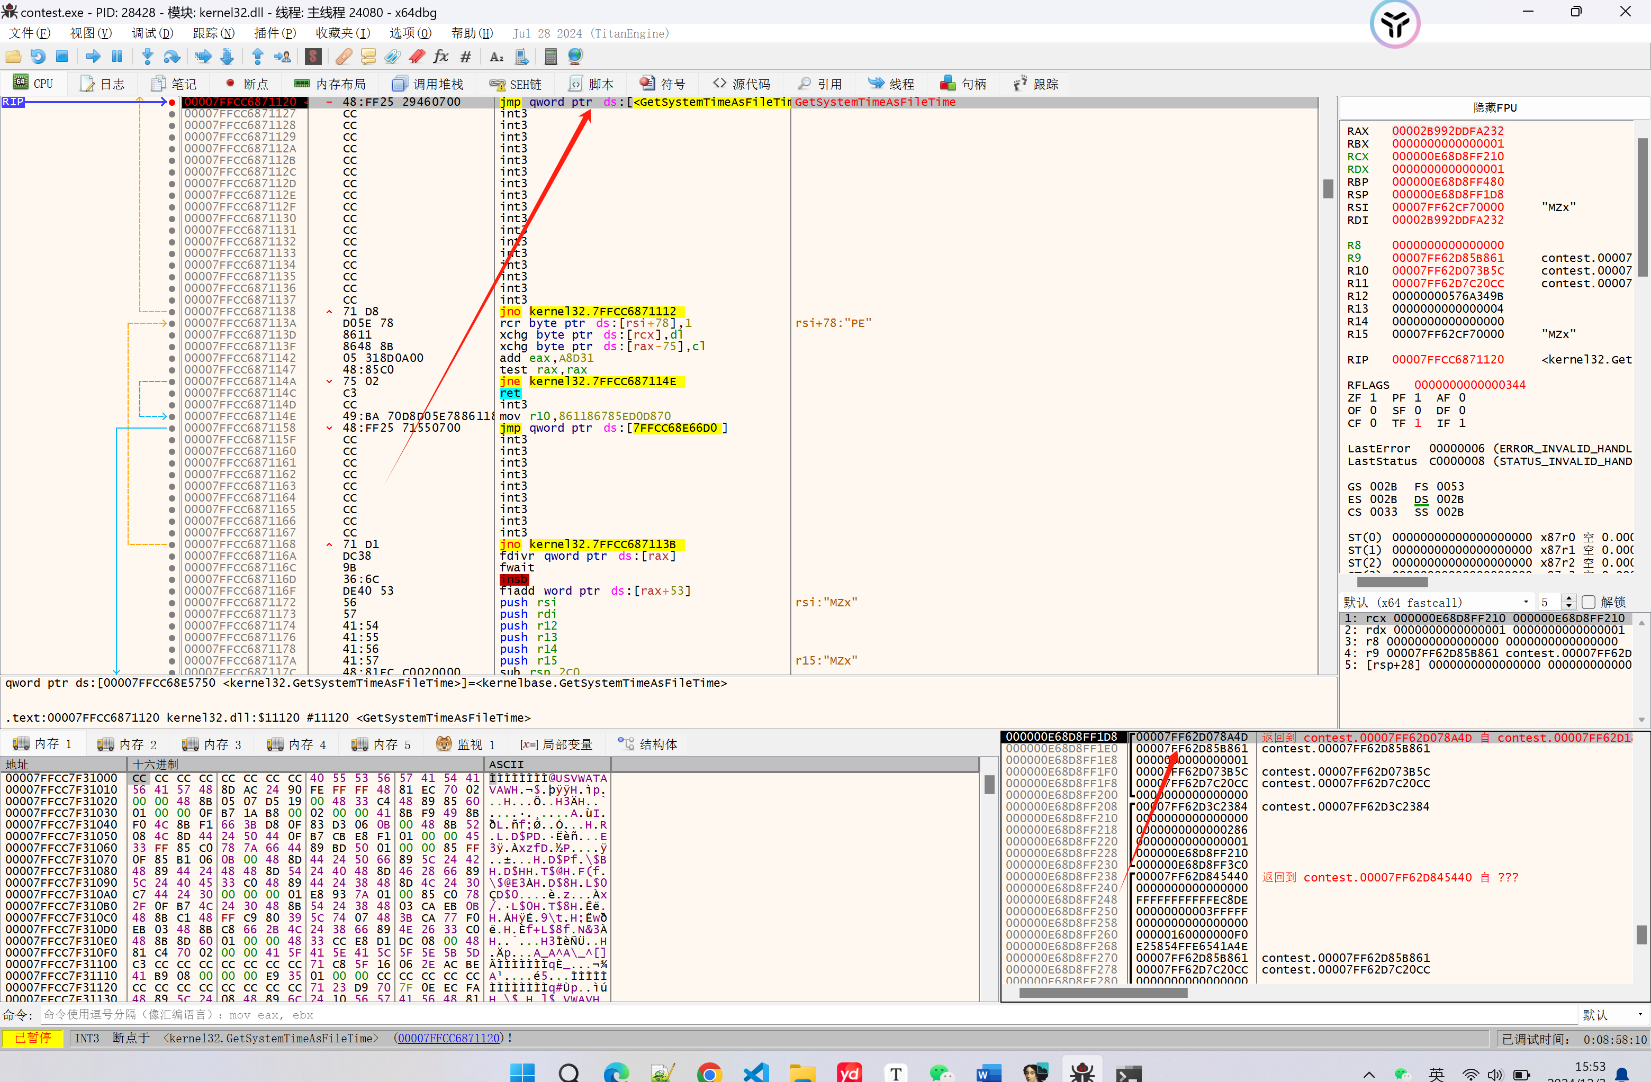Click the register panel horizontal scrollbar

point(1391,582)
